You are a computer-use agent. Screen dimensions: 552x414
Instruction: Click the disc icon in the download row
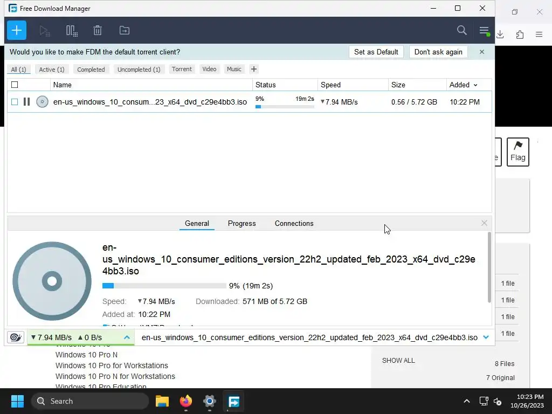[42, 102]
